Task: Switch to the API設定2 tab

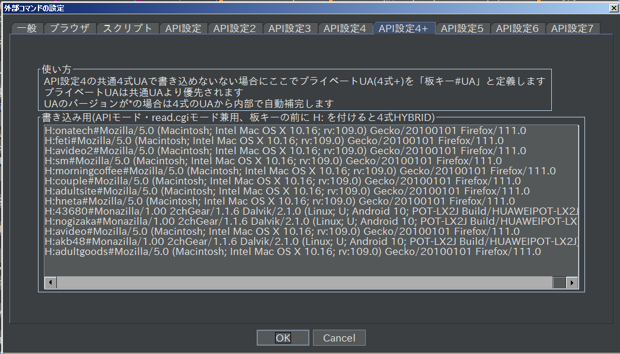Action: pyautogui.click(x=235, y=28)
